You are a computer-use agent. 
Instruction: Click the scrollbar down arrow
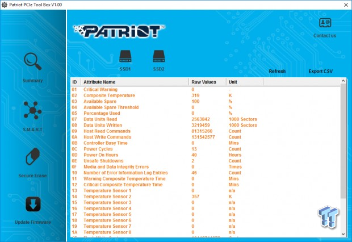pos(343,233)
